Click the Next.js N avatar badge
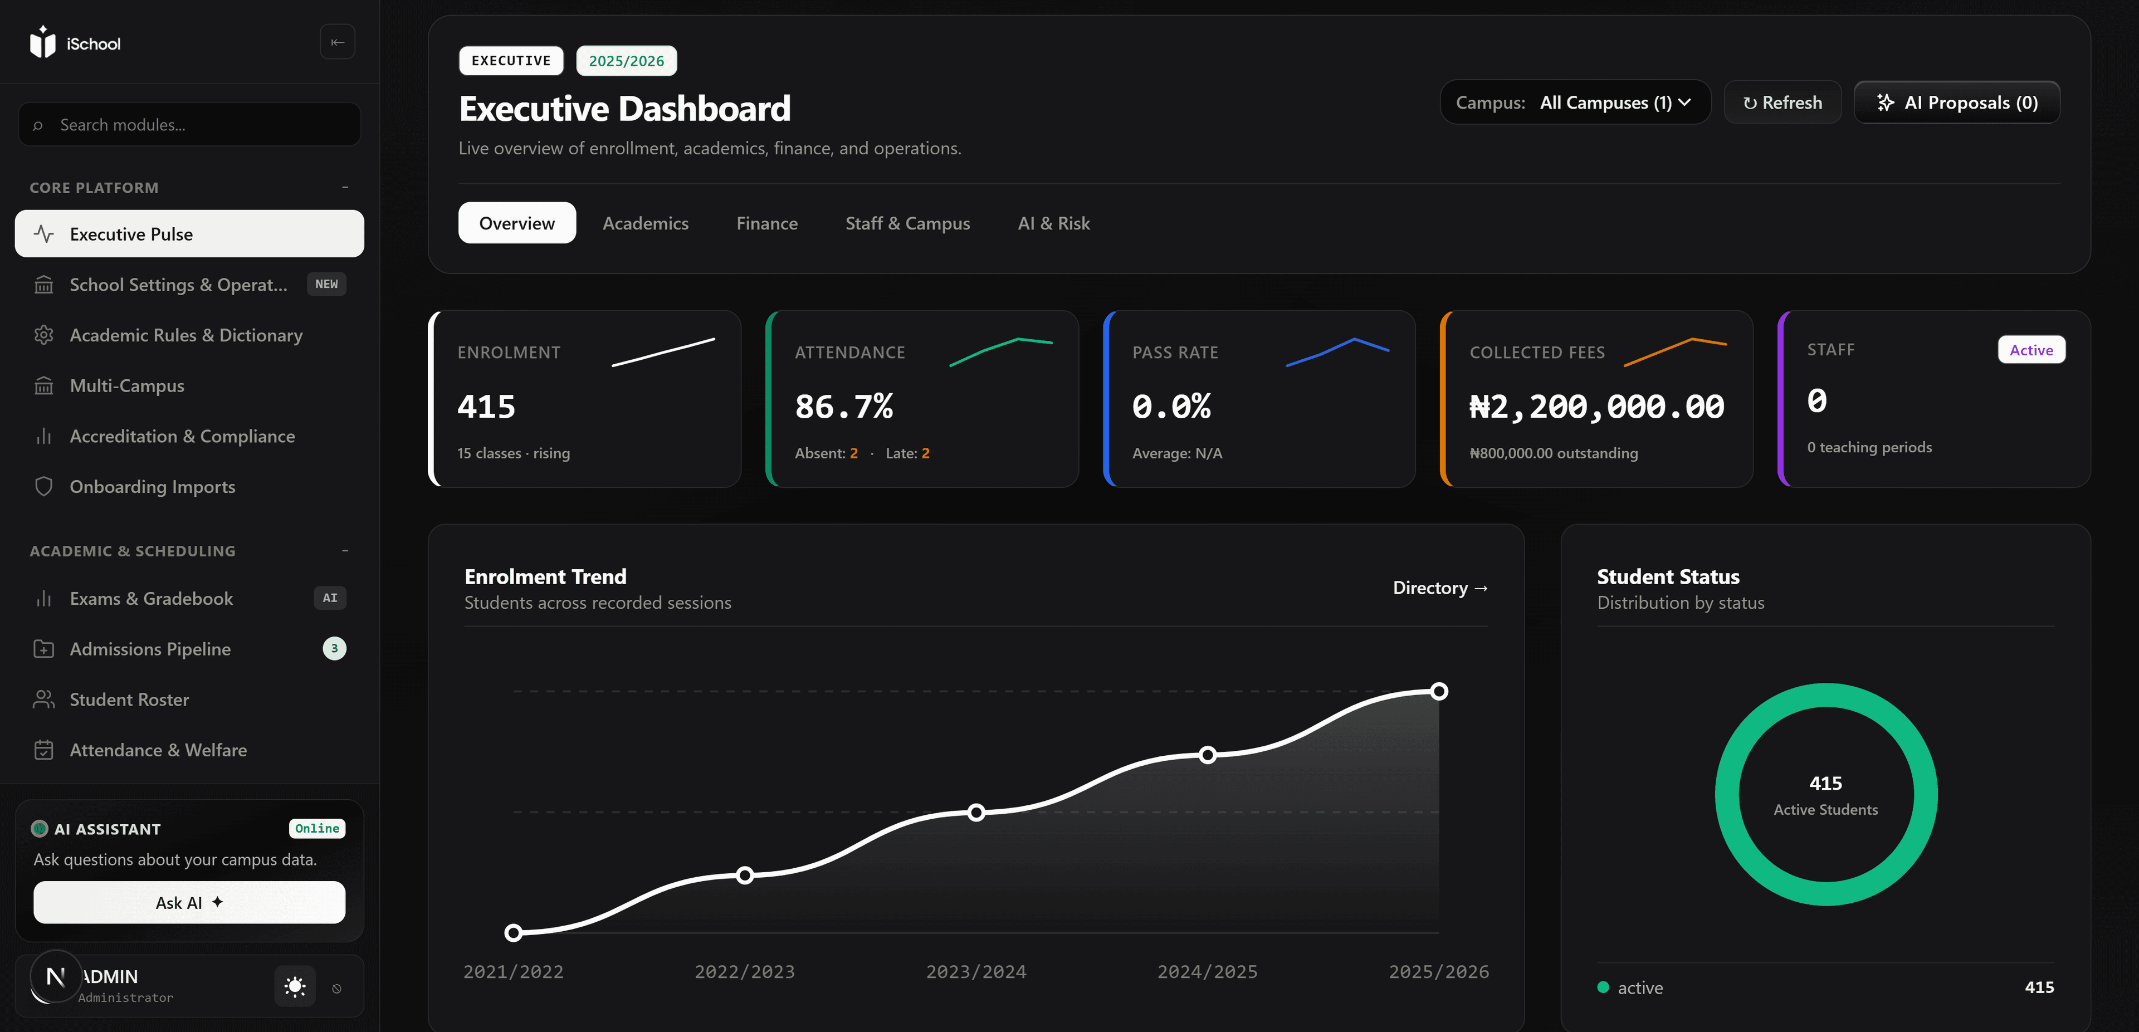 [x=56, y=976]
